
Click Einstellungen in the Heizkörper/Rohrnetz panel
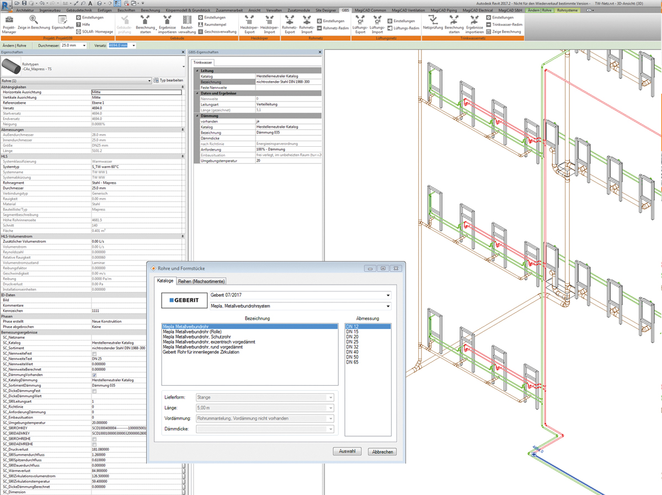tap(331, 21)
